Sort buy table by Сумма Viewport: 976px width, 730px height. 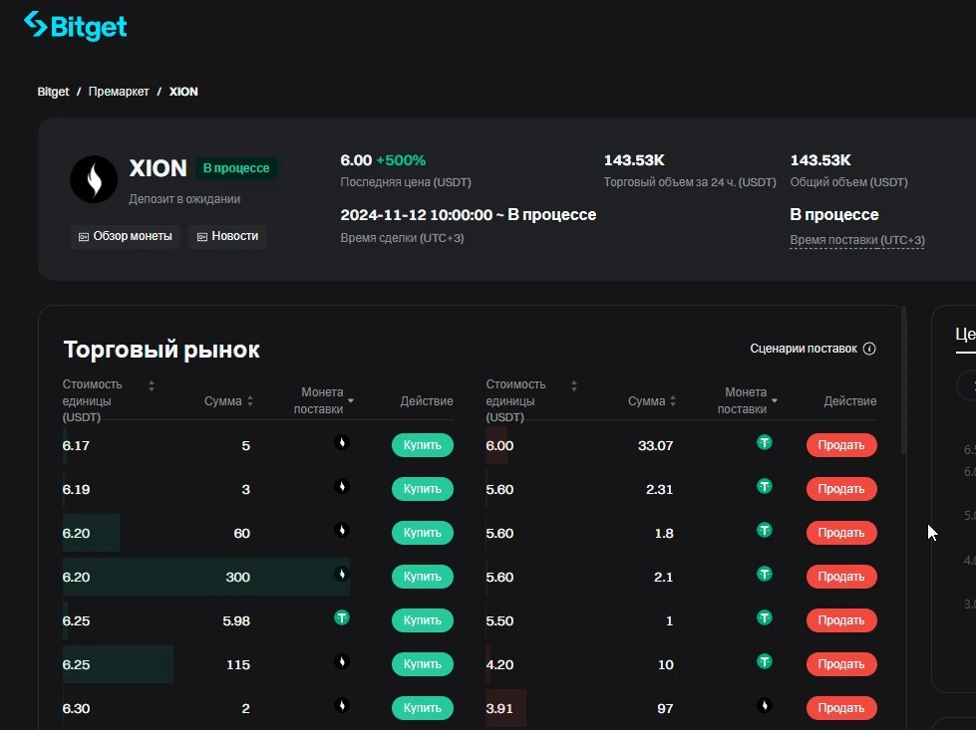(x=250, y=401)
